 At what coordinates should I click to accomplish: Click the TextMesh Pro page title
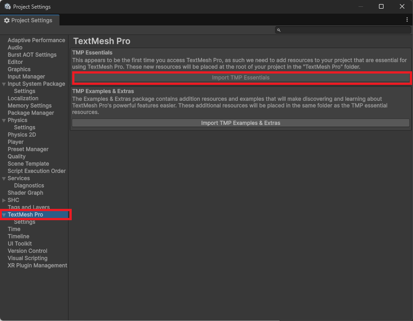point(102,41)
